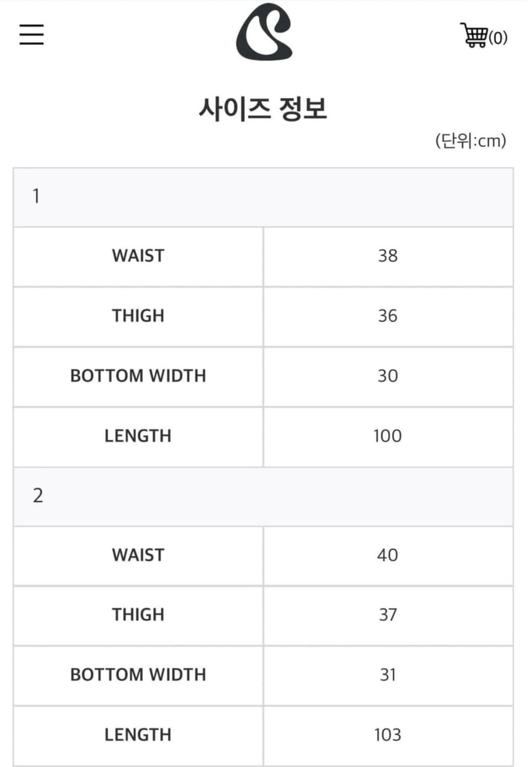Click the waist value 40
This screenshot has height=767, width=528.
[388, 555]
